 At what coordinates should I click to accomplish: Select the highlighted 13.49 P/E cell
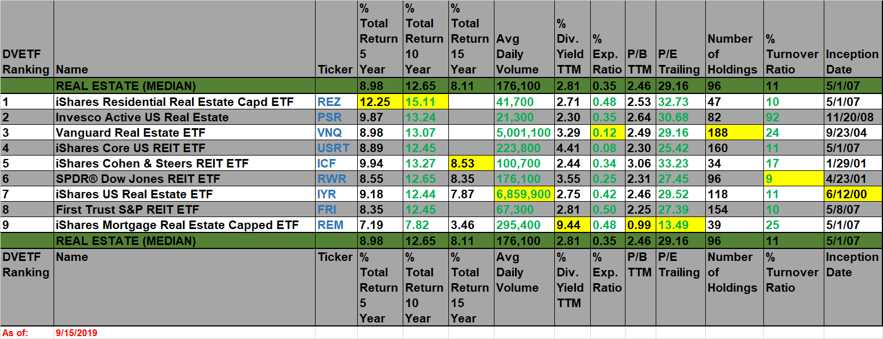tap(681, 225)
